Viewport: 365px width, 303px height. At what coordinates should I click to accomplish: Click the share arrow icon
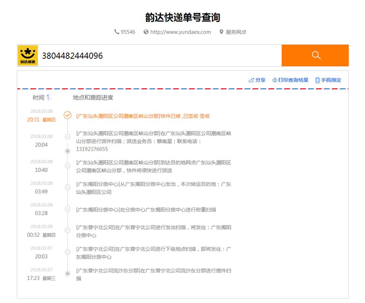click(251, 80)
